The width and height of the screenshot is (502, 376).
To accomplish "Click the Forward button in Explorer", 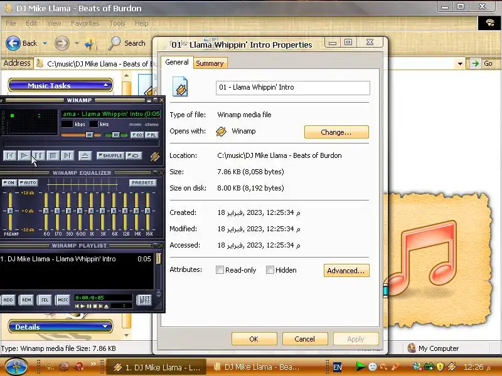I will [x=61, y=43].
